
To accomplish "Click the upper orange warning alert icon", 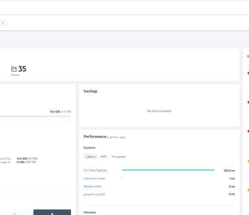I will [x=248, y=161].
